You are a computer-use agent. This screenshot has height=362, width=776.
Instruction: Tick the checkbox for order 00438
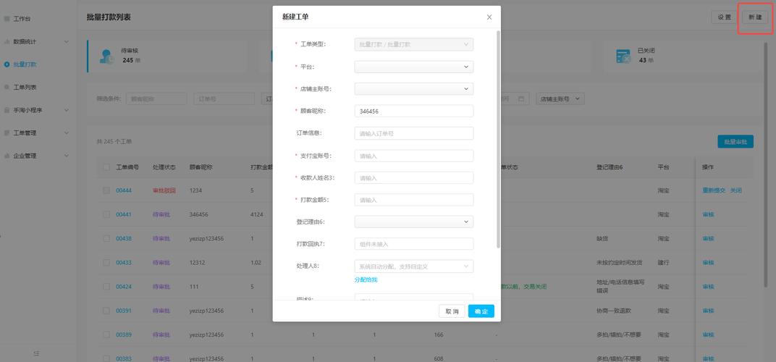tap(106, 238)
